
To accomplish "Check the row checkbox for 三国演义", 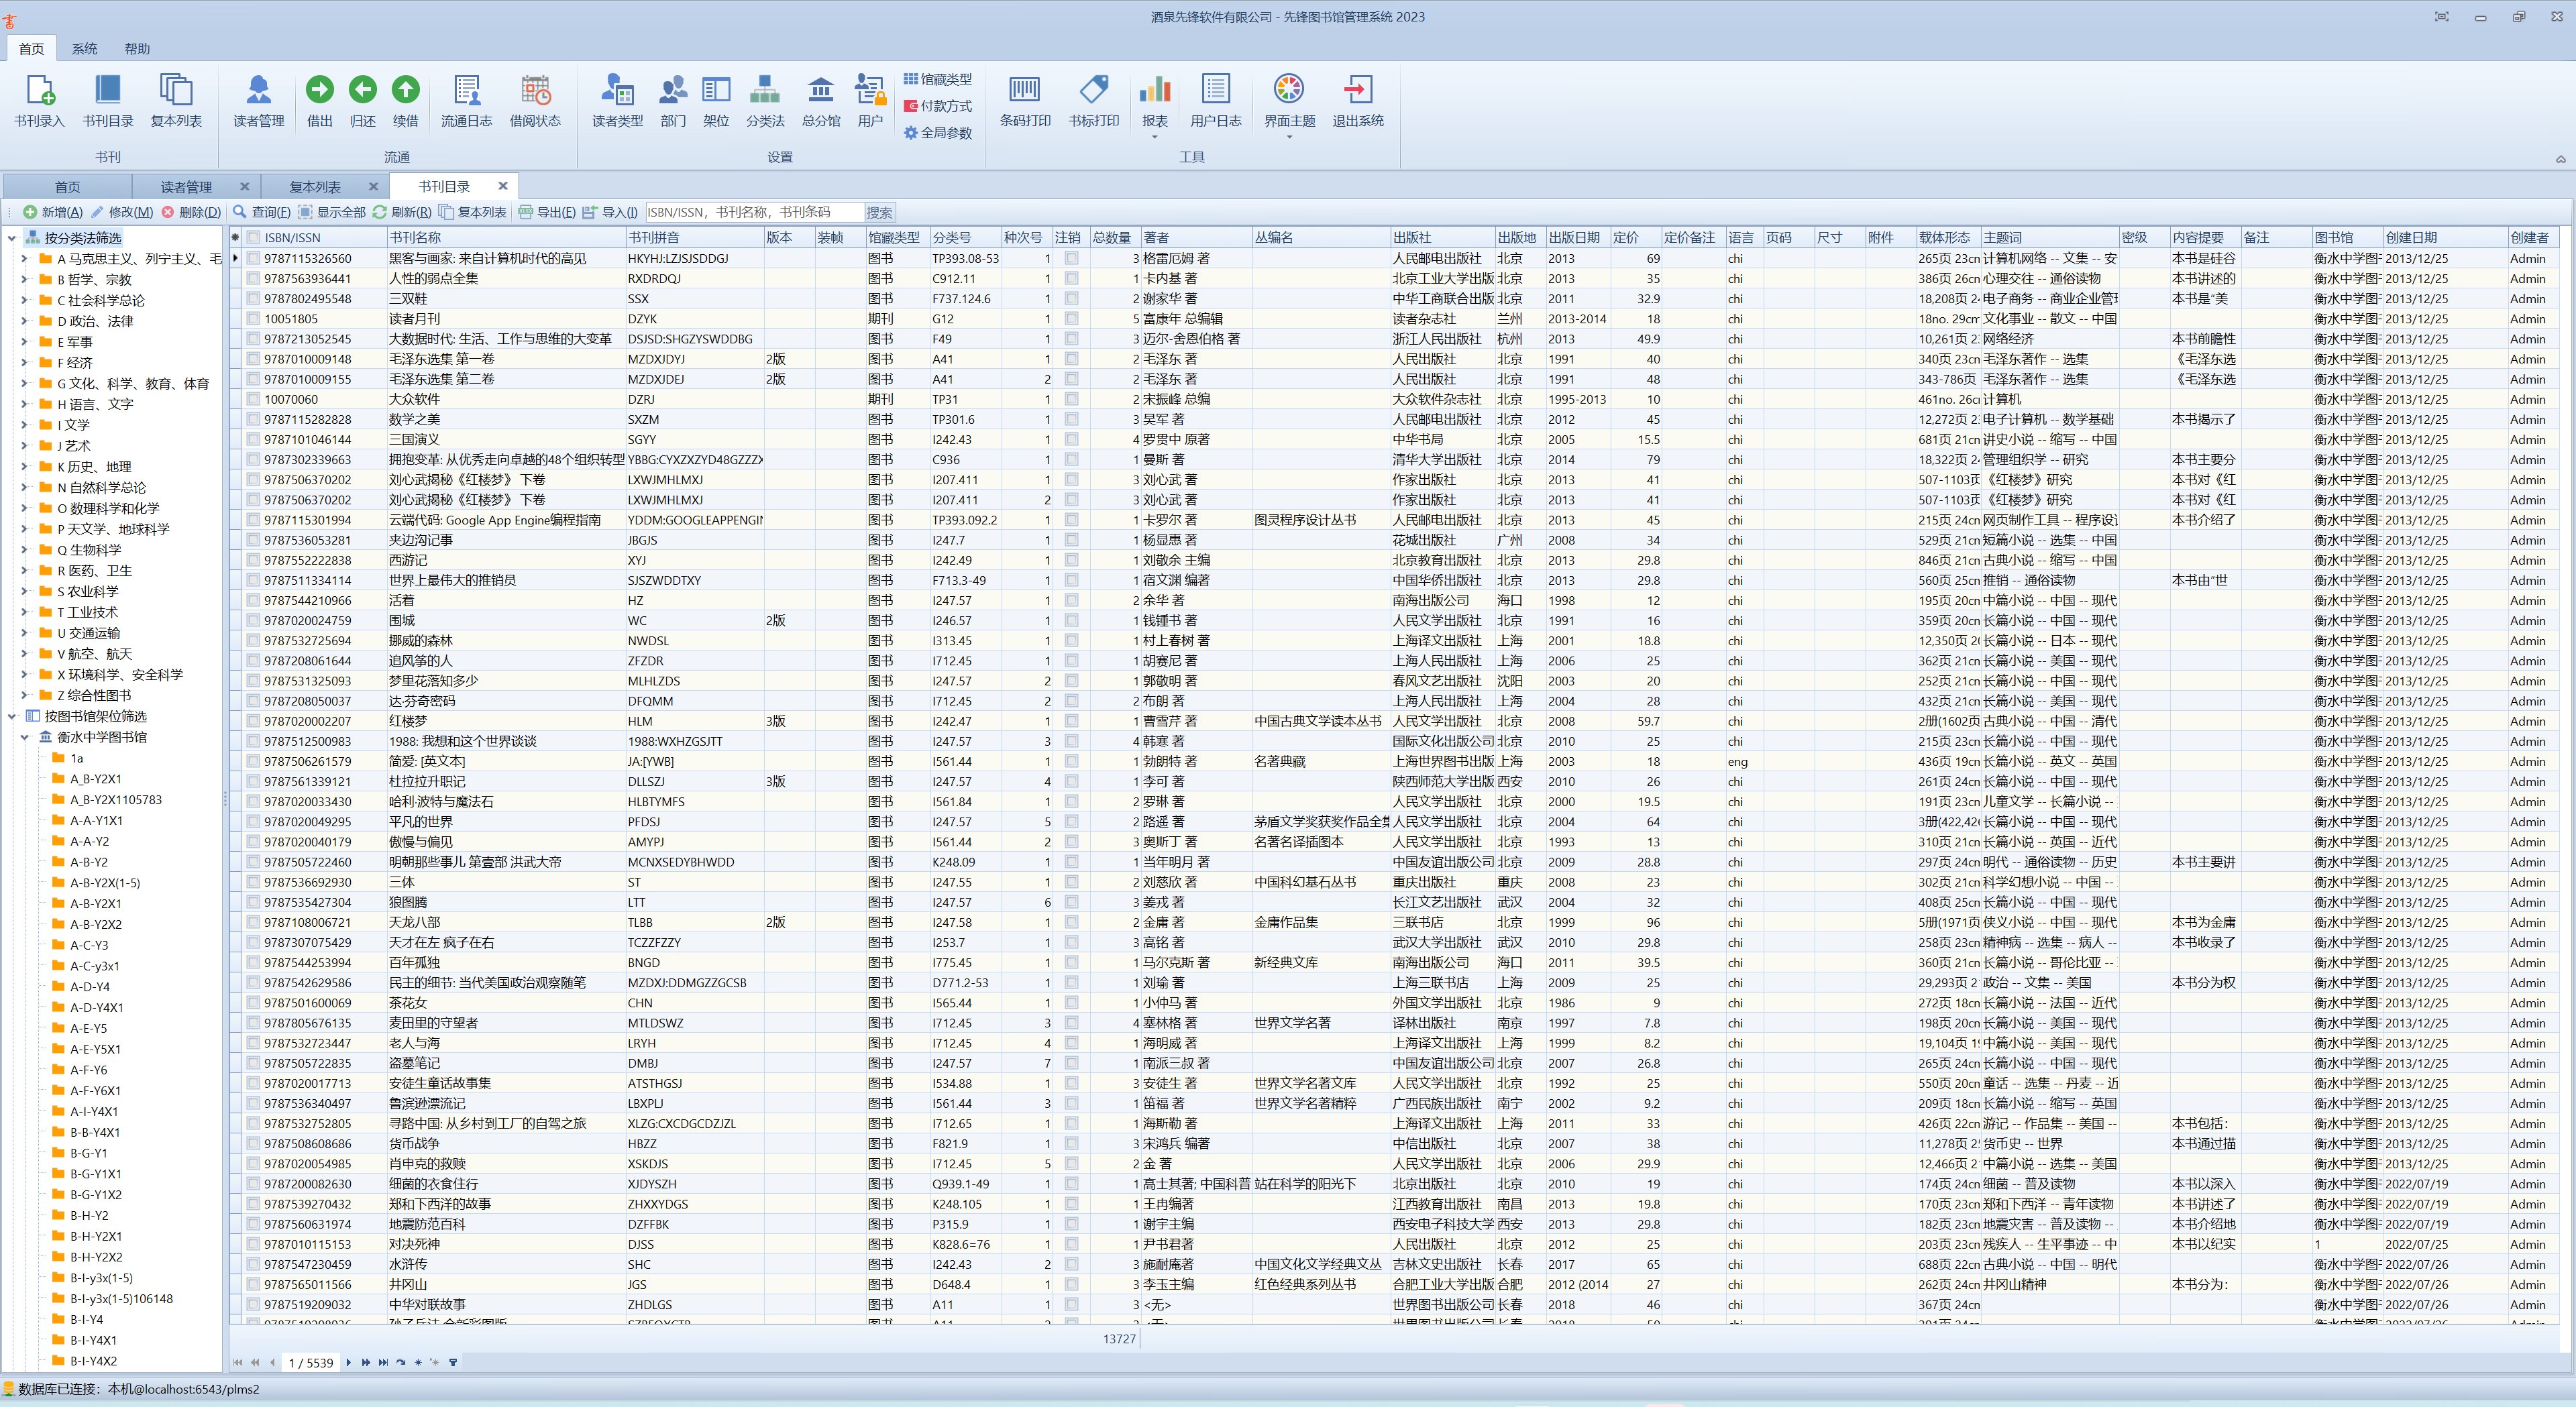I will coord(254,440).
